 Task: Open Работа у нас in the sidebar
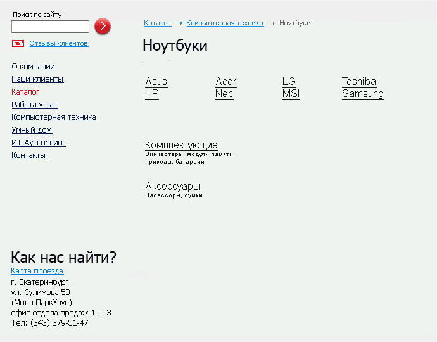pos(34,105)
